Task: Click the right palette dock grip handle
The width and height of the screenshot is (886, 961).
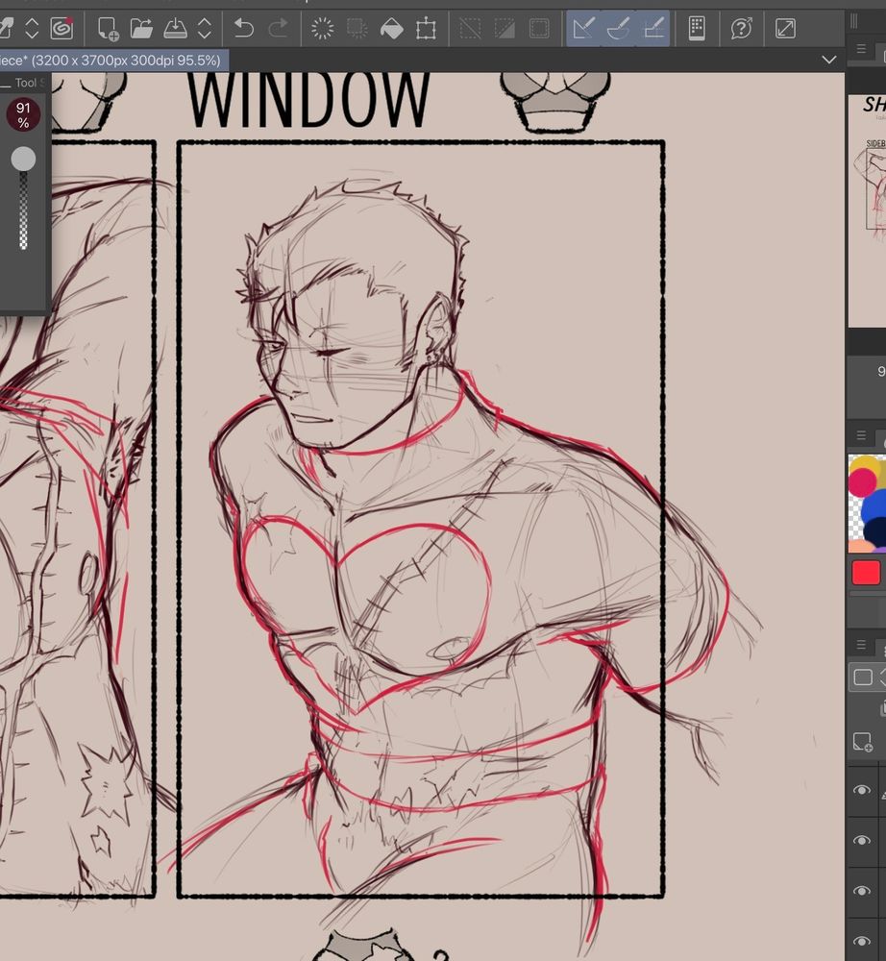Action: 854,22
